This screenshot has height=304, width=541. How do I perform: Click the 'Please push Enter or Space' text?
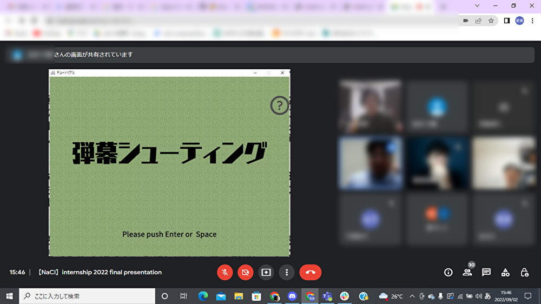[x=169, y=234]
